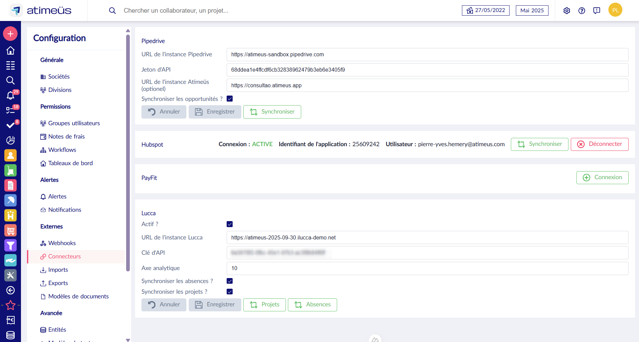639x342 pixels.
Task: Click Annuler in the Pipedrive section
Action: [164, 112]
